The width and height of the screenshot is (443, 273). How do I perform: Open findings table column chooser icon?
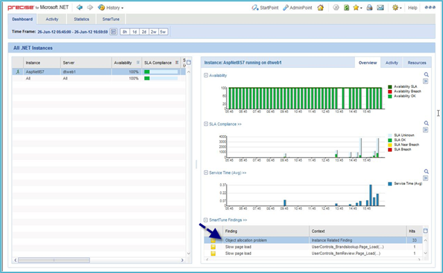[426, 231]
